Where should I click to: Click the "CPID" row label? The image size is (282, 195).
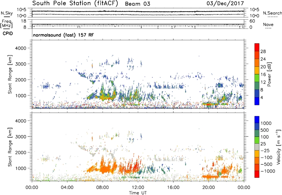8,33
